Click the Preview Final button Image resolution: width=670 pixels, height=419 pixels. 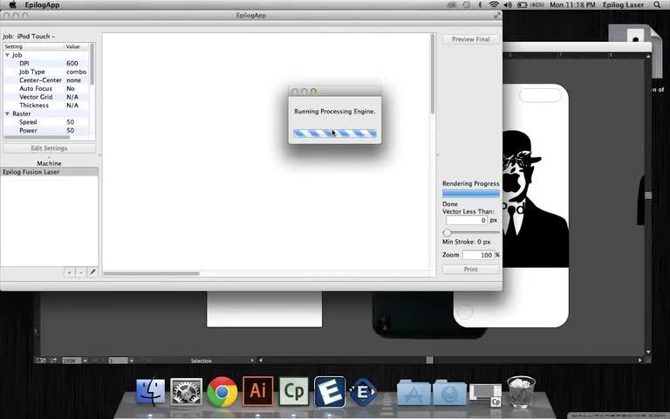click(470, 39)
